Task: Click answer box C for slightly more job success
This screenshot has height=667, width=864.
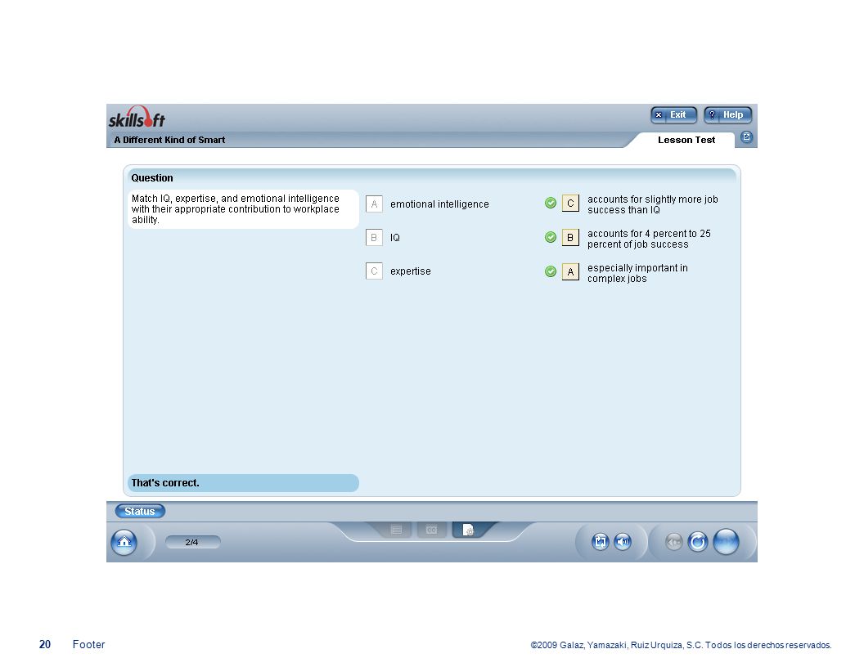Action: coord(570,203)
